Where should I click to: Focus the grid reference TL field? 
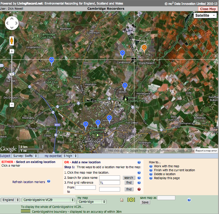click(x=109, y=182)
